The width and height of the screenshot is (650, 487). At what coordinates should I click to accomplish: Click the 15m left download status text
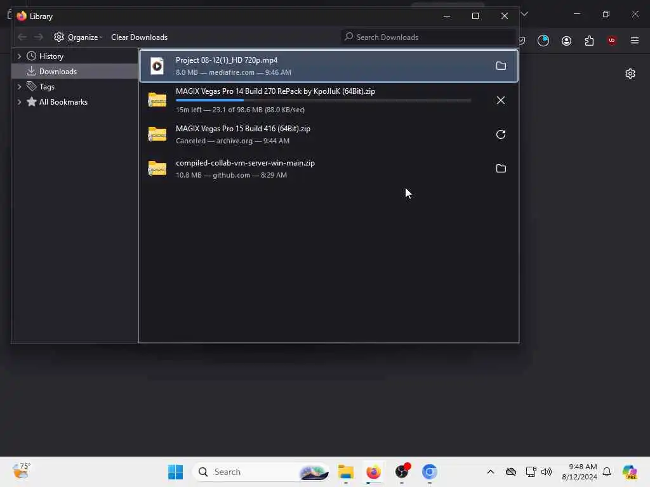[x=240, y=110]
